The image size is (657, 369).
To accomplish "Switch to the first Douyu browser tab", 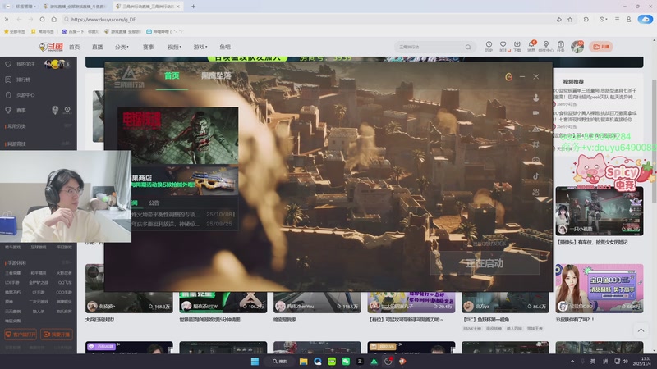I will (75, 7).
